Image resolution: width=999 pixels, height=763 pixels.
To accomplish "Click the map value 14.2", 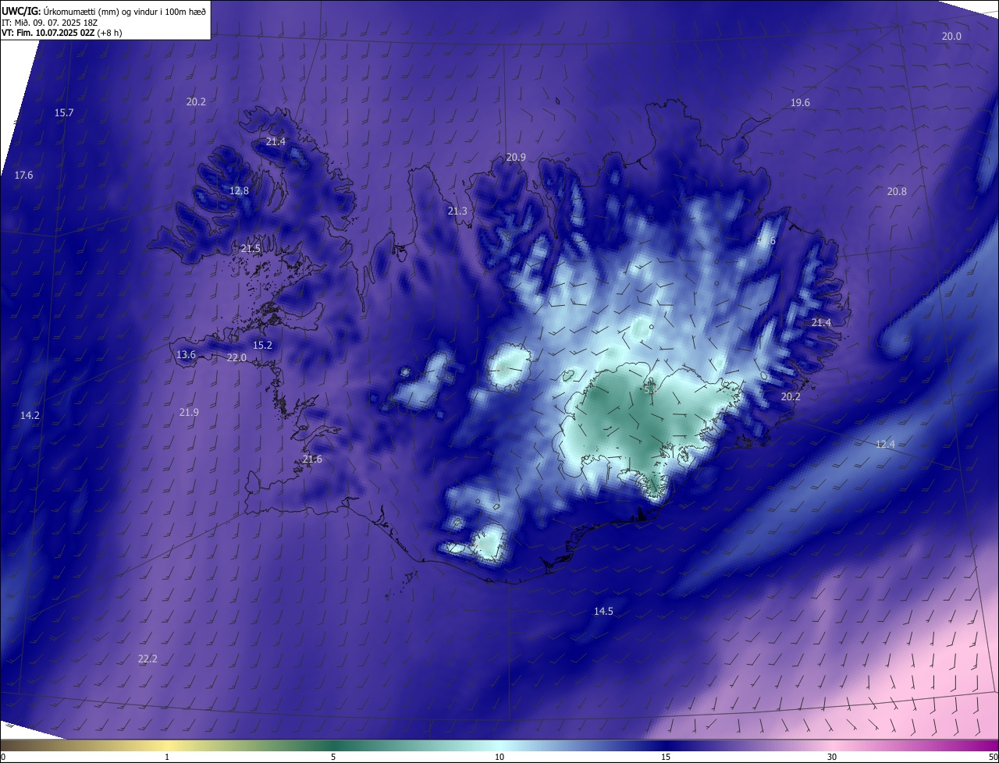I will (30, 416).
